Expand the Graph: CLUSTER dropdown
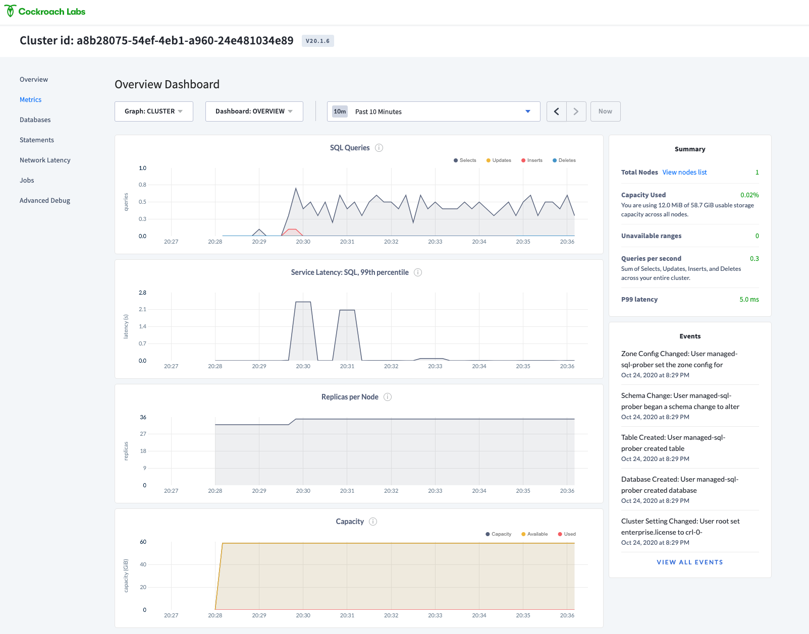The image size is (809, 634). pos(154,111)
